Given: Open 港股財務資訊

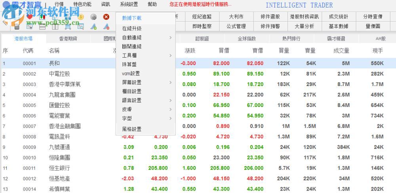Looking at the screenshot, I should pyautogui.click(x=304, y=17).
